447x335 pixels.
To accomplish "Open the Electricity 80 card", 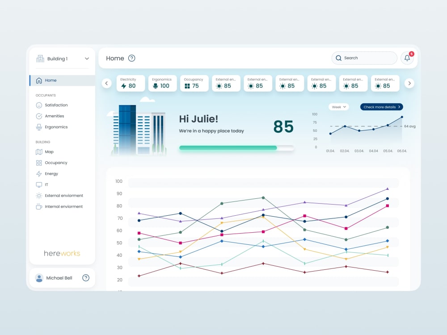I will (131, 83).
